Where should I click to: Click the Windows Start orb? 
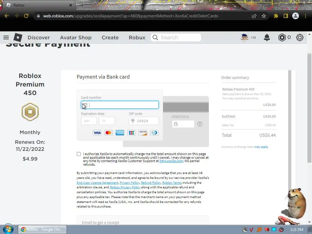8,229
